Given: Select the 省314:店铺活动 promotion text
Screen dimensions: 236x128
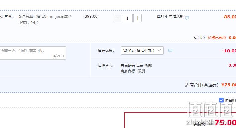Looking at the screenshot, I should [x=170, y=17].
